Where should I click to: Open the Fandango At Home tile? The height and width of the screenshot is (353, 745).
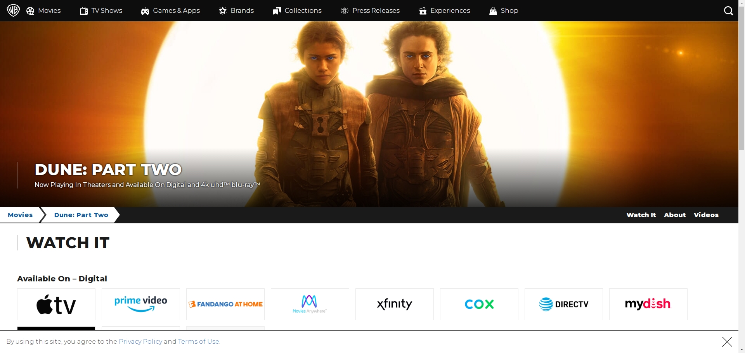[x=225, y=304]
